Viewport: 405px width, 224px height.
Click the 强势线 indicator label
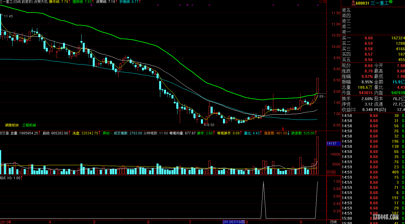click(78, 2)
